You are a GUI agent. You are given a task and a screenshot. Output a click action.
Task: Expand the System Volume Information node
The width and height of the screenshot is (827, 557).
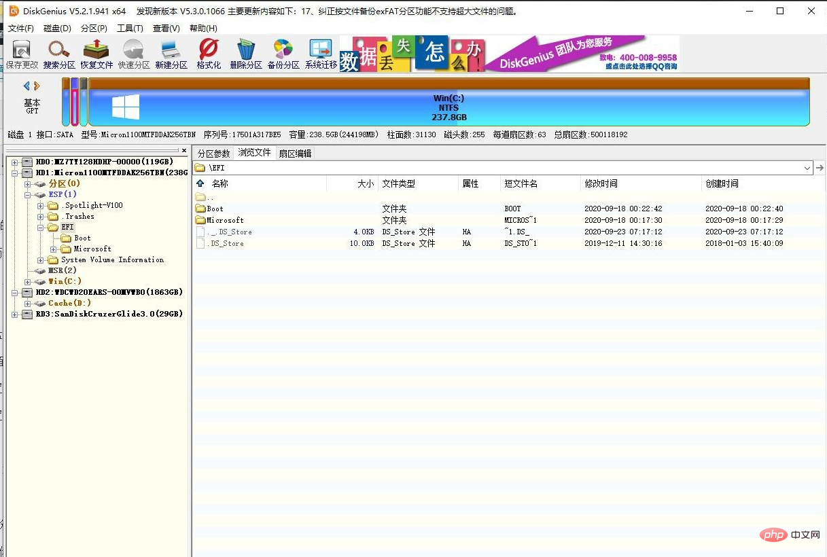(41, 259)
